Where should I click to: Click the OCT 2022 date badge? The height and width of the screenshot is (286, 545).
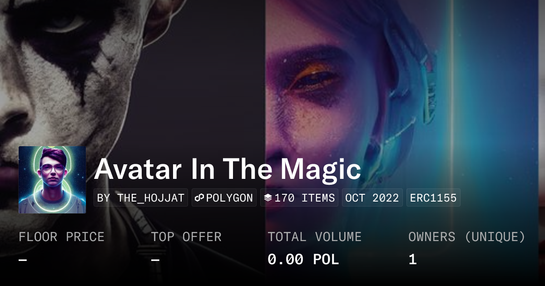pyautogui.click(x=372, y=198)
